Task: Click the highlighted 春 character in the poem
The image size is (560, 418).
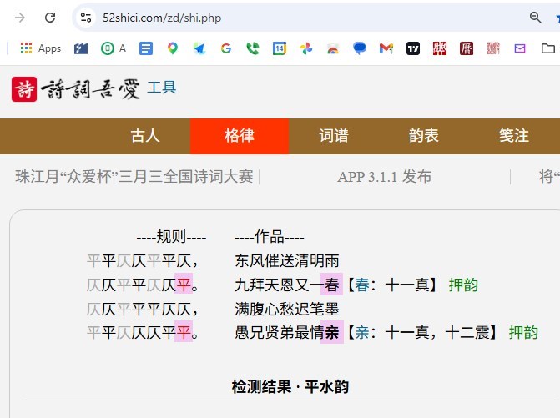Action: click(x=332, y=285)
